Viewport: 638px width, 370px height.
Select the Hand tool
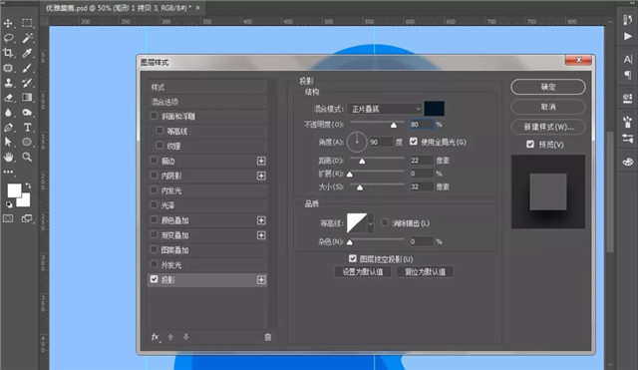[8, 157]
